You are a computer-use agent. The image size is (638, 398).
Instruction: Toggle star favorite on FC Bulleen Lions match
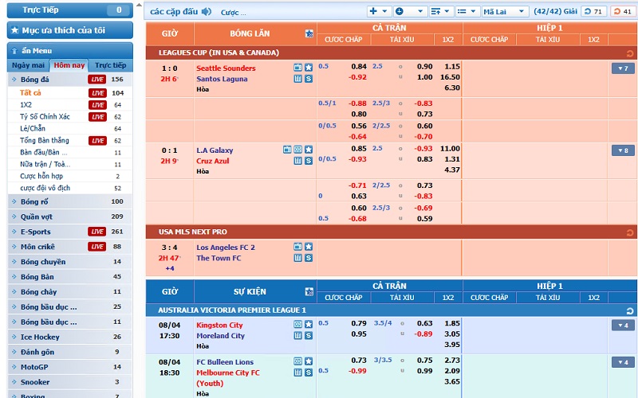(x=309, y=362)
